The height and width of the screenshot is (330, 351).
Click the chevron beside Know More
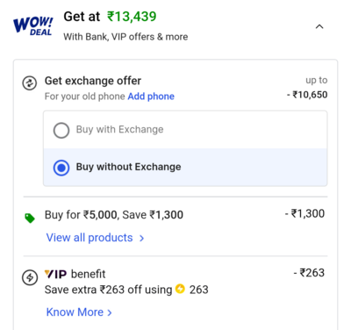tap(110, 312)
